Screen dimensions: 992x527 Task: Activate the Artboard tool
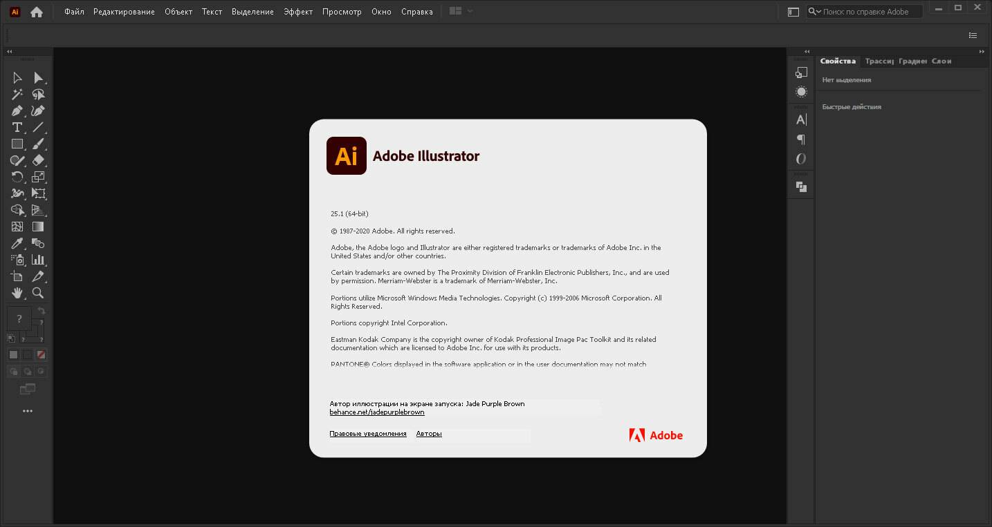pyautogui.click(x=17, y=276)
